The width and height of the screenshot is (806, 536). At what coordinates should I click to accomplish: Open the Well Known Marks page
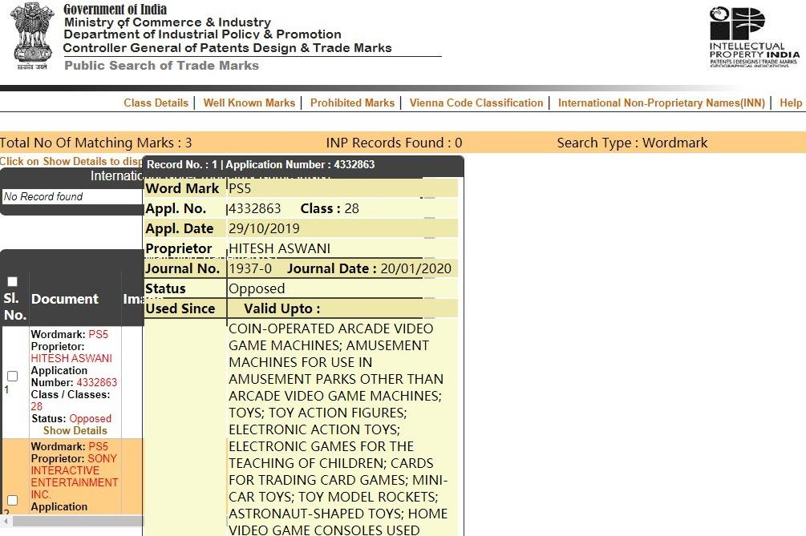coord(249,103)
